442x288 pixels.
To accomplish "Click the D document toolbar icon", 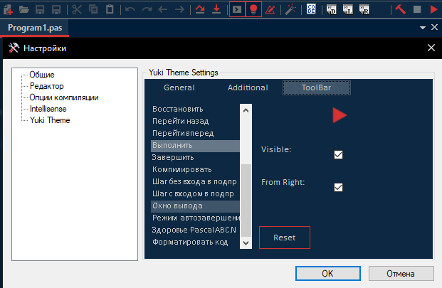I will (332, 9).
